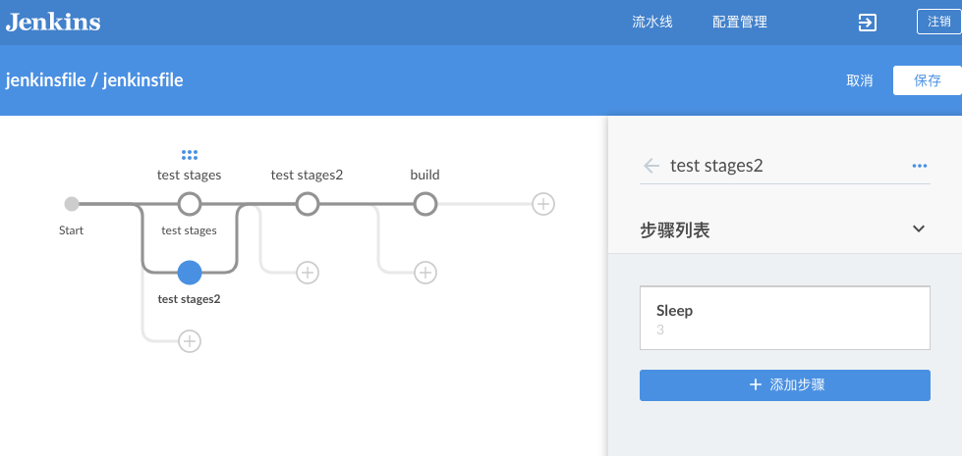The height and width of the screenshot is (456, 962).
Task: Add parallel stage below blue test stages2 node
Action: 190,341
